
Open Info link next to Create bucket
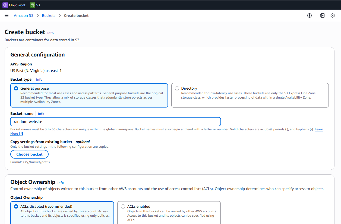pyautogui.click(x=50, y=33)
